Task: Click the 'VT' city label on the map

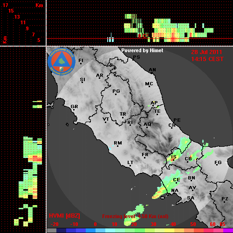Action: (106, 119)
